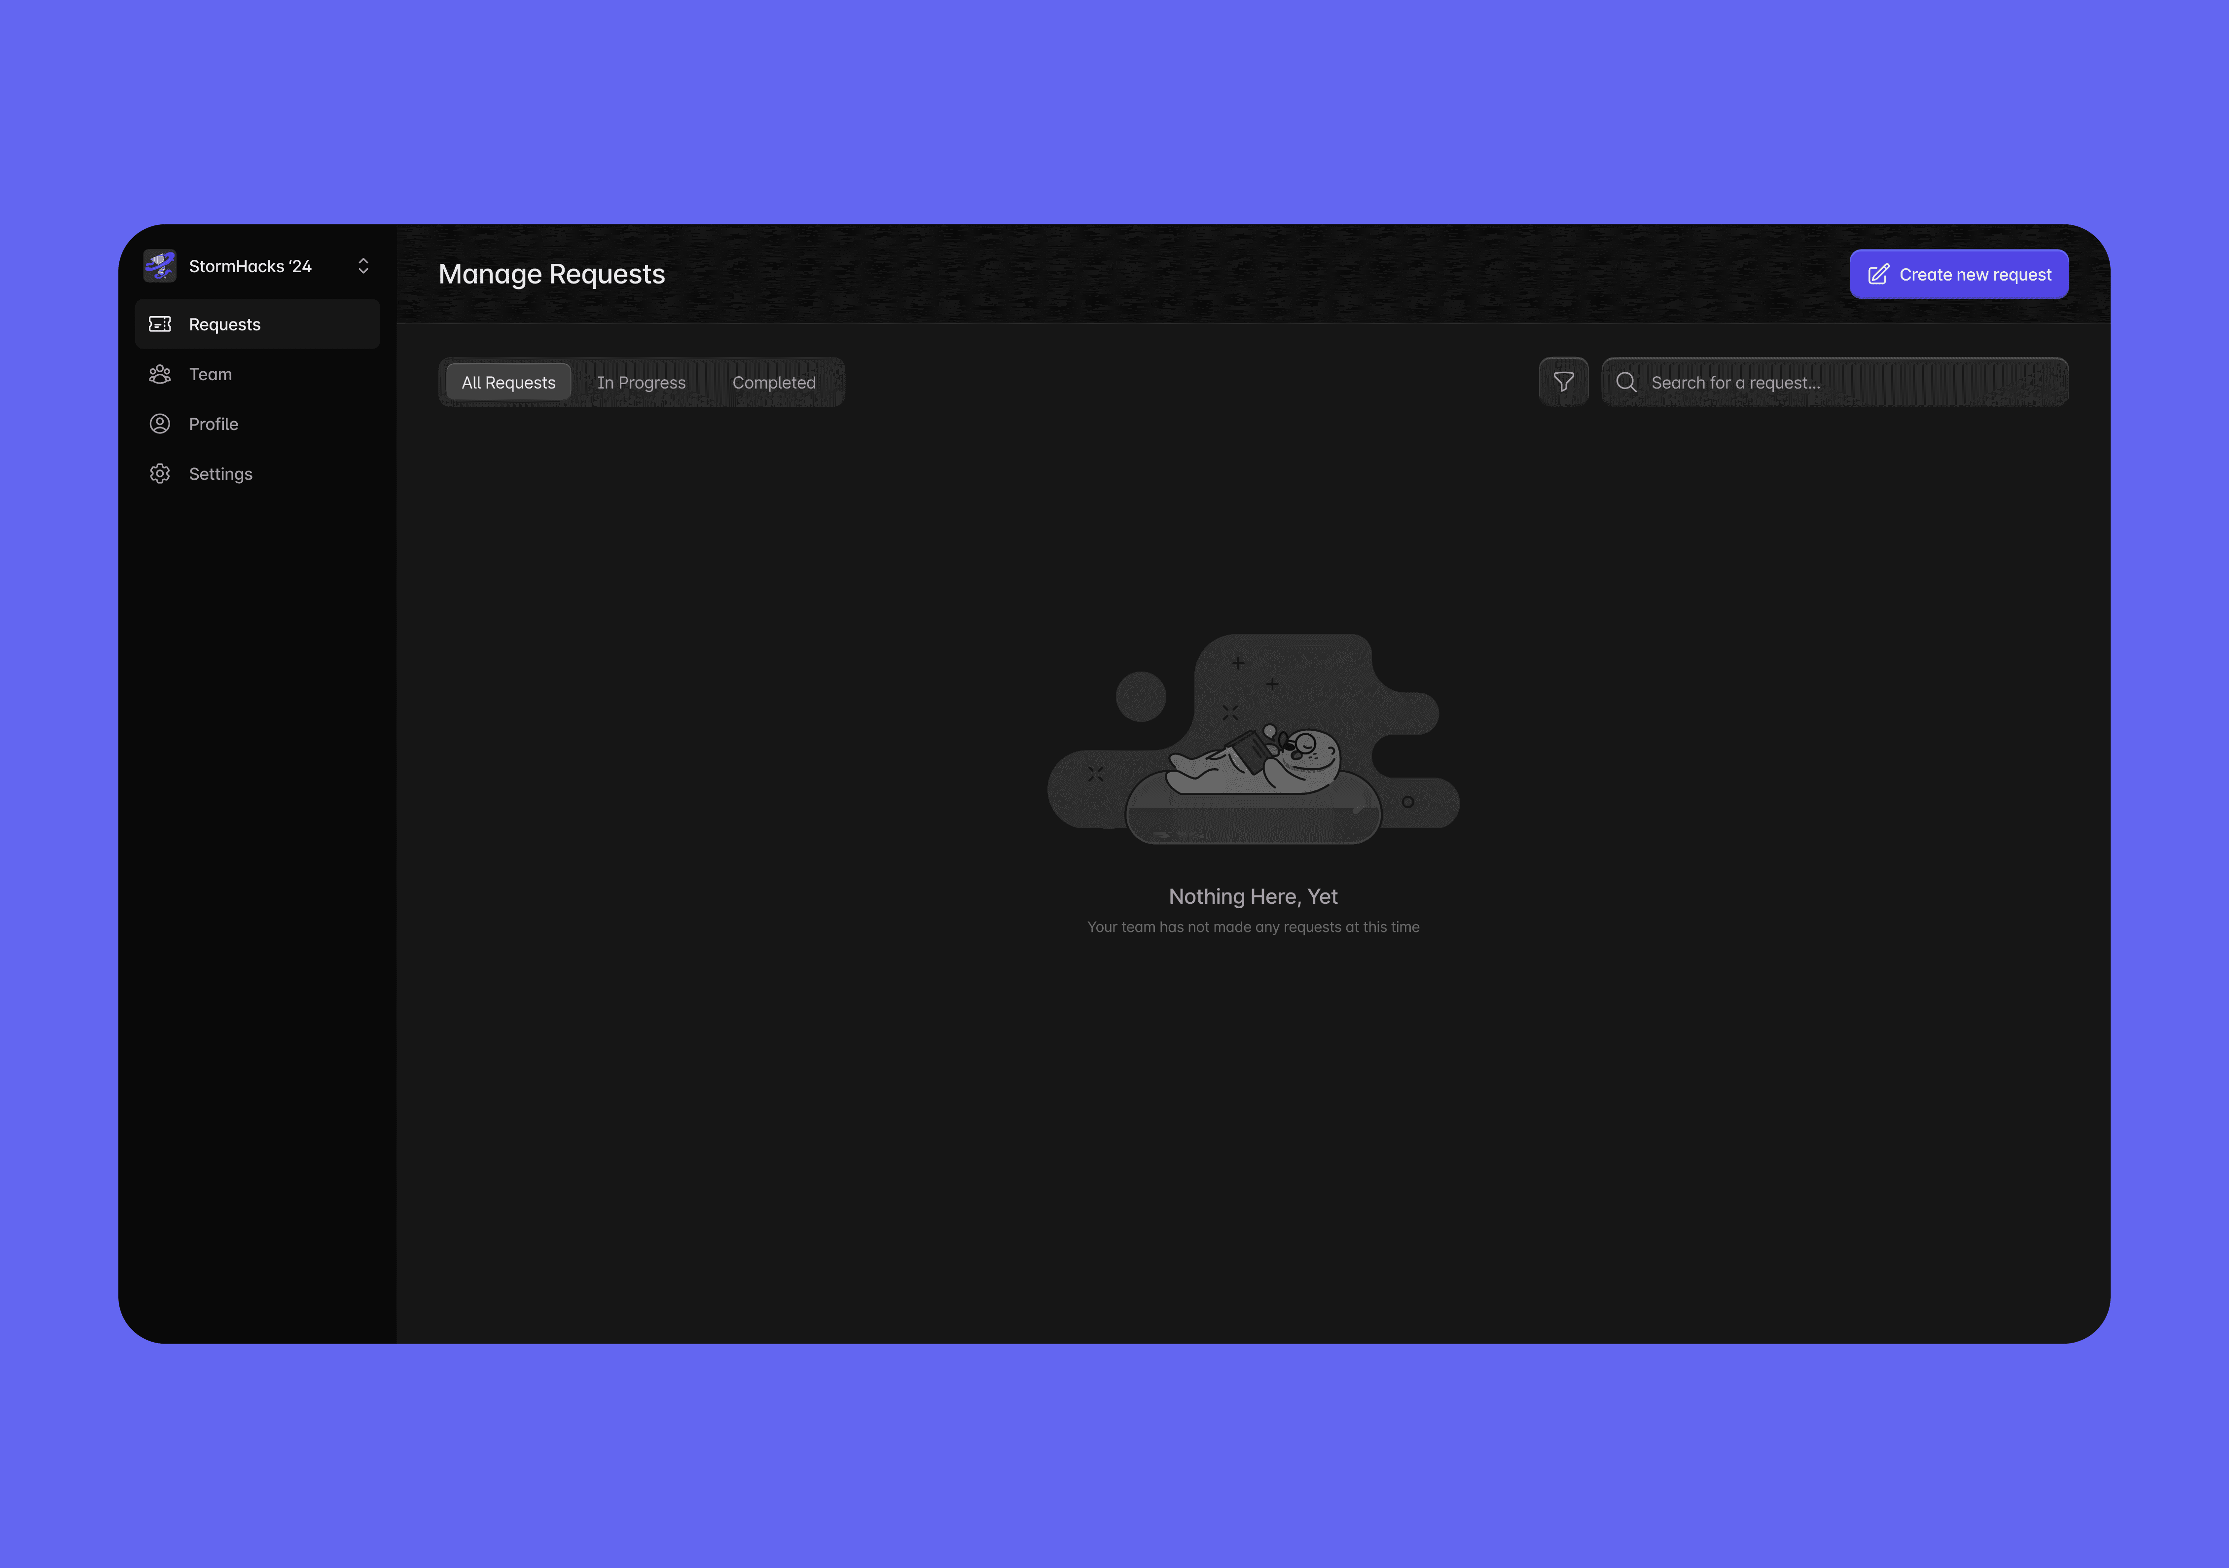Switch to the Completed tab

pyautogui.click(x=774, y=383)
